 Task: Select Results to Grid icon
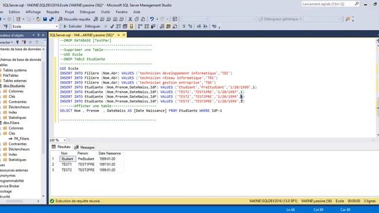tap(168, 26)
